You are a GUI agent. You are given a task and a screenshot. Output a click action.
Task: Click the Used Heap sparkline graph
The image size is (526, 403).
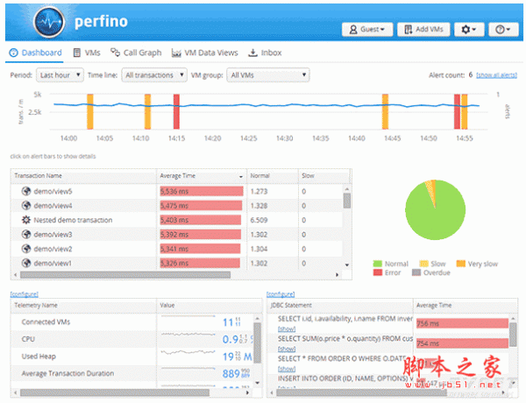[188, 352]
